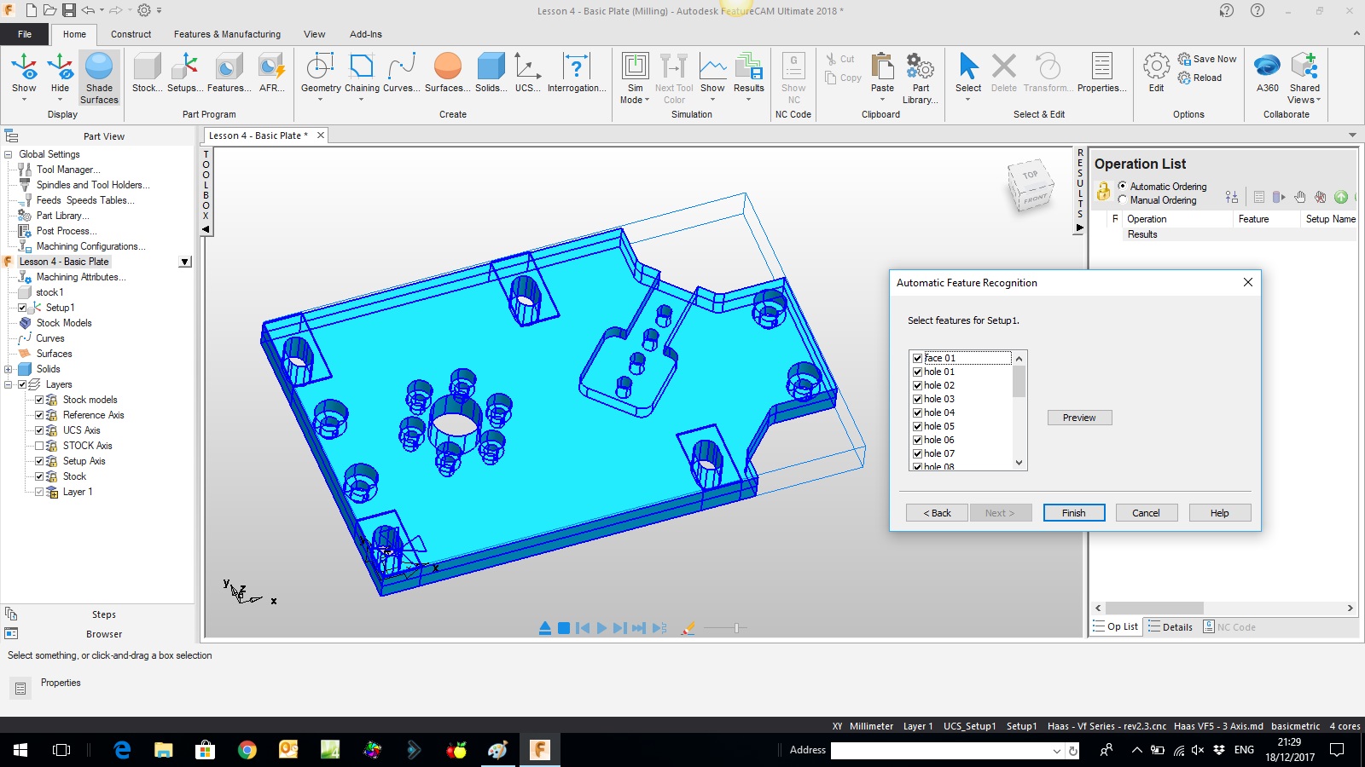Viewport: 1365px width, 767px height.
Task: Collapse the Layers tree node
Action: (9, 384)
